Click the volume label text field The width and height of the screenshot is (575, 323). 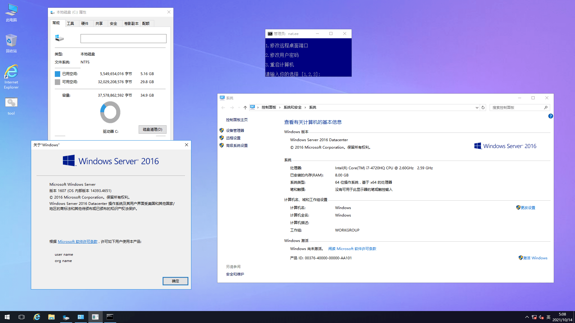click(123, 38)
